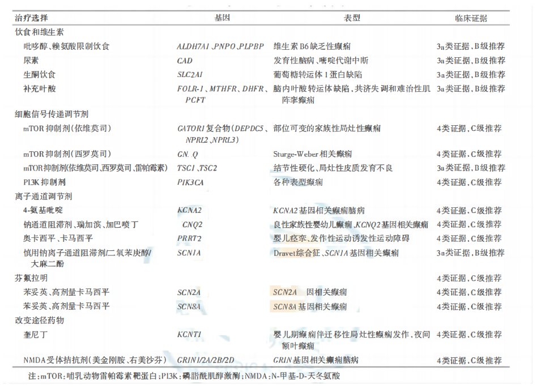Click phenotype 'GRIN基因相关癫痫脑病'
Image resolution: width=541 pixels, height=388 pixels.
point(316,360)
